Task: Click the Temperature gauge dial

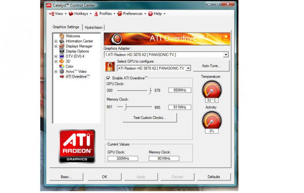Action: (212, 90)
